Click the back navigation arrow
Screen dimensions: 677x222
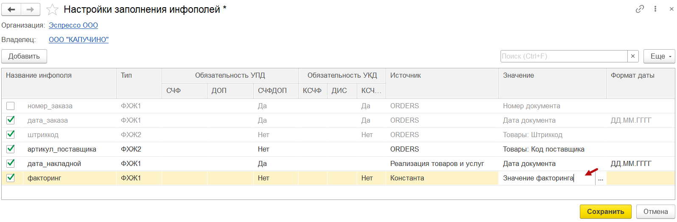(11, 9)
